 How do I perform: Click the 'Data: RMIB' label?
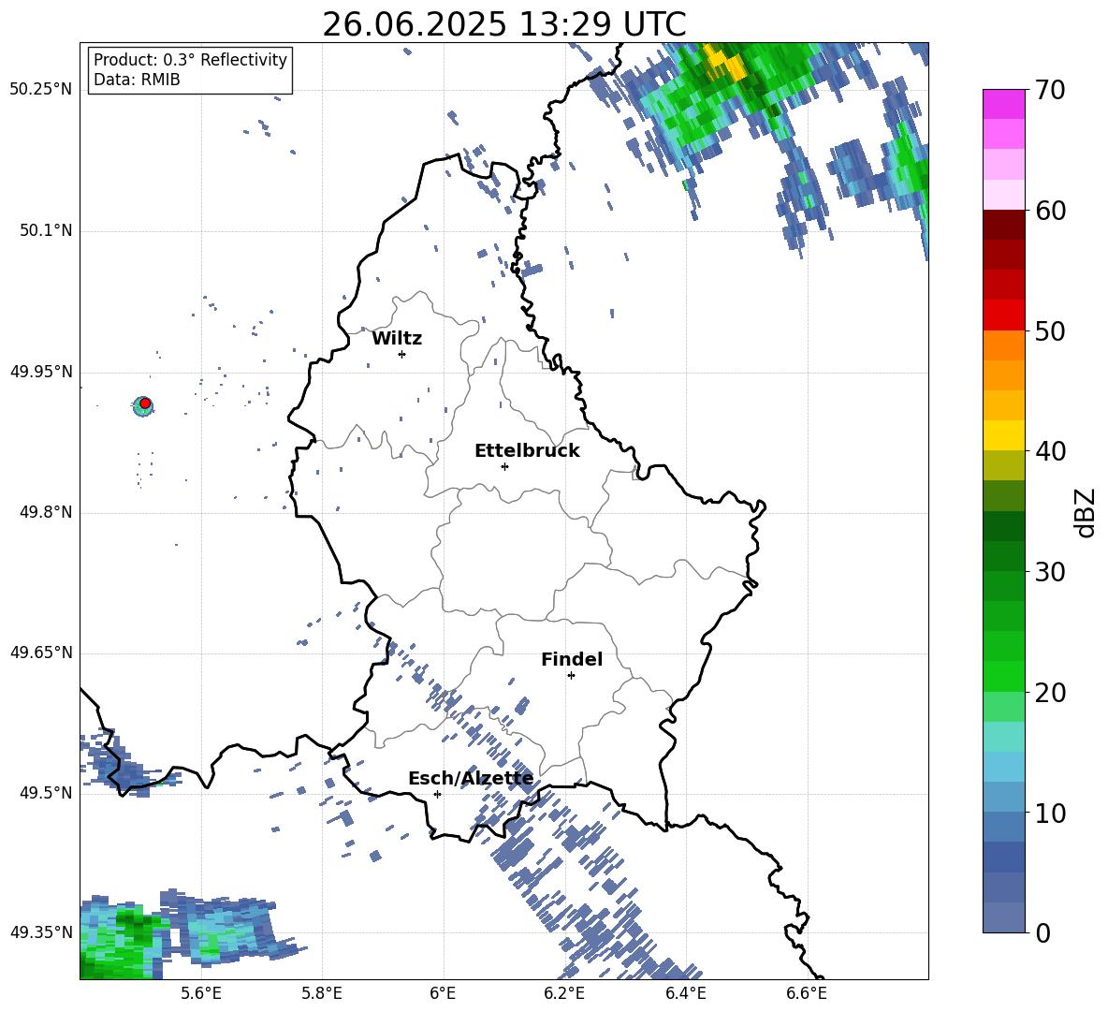[x=137, y=80]
